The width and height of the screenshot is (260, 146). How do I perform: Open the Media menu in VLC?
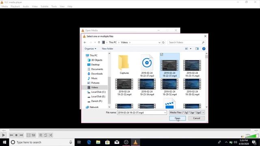[x=4, y=6]
